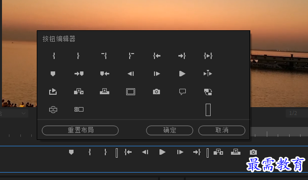This screenshot has width=308, height=180.
Task: Click Comparison View icon in button editor
Action: 208,92
